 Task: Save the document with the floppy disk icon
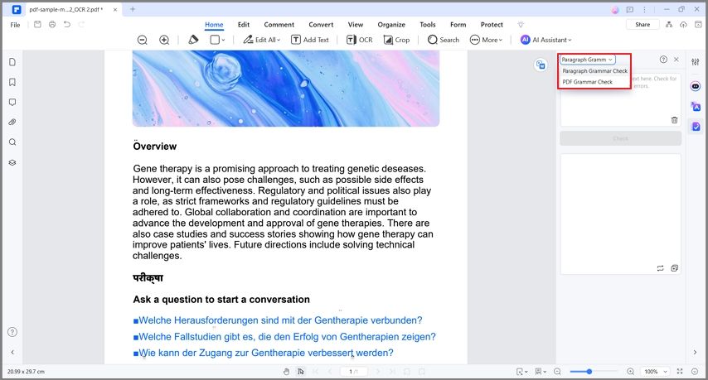[x=37, y=24]
